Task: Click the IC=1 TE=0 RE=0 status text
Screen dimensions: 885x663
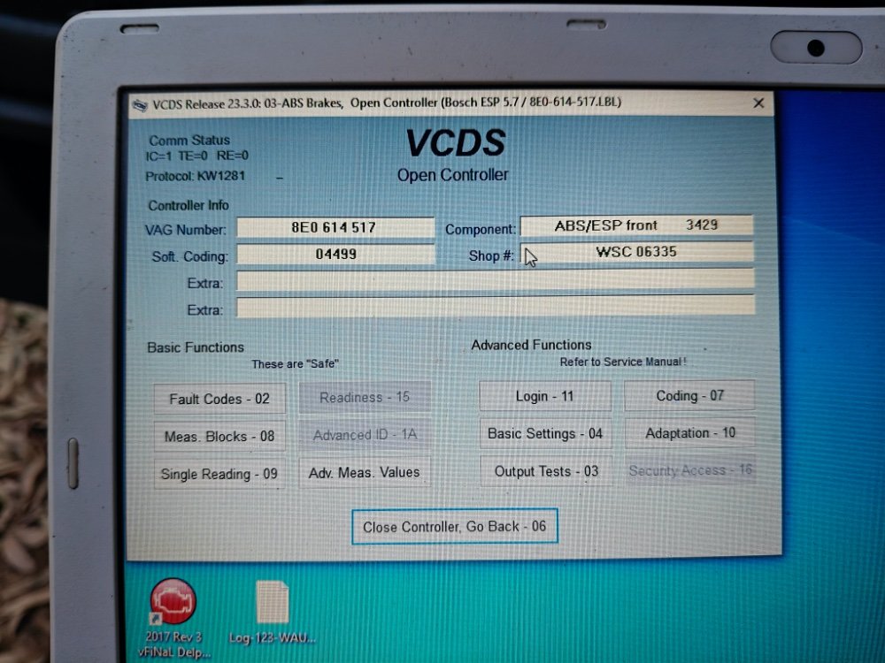Action: click(197, 156)
